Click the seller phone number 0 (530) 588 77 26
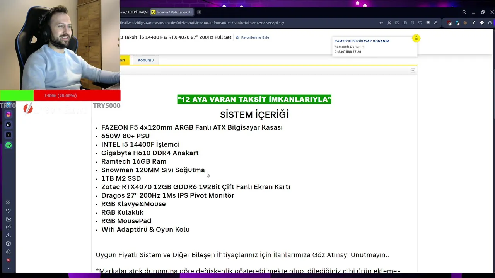The image size is (495, 278). 348,52
